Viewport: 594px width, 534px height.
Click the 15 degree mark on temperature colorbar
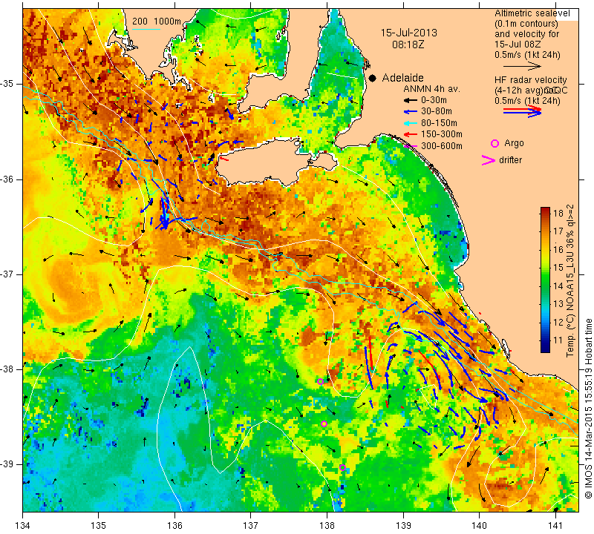click(558, 268)
